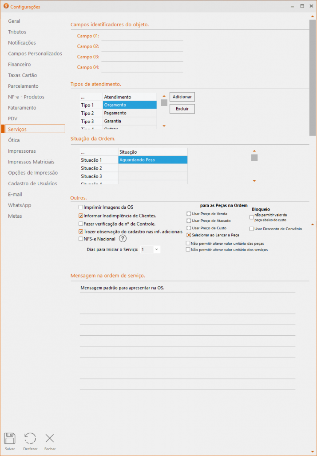This screenshot has height=456, width=317.
Task: Select the Orçamento row in Atendimento
Action: pyautogui.click(x=130, y=105)
